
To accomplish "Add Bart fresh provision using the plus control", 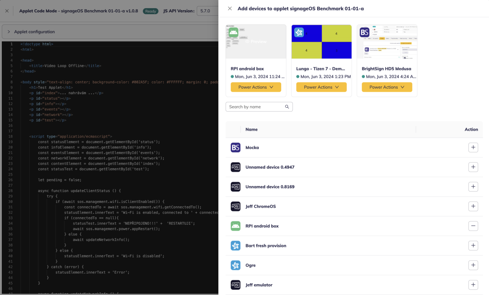I will 473,246.
